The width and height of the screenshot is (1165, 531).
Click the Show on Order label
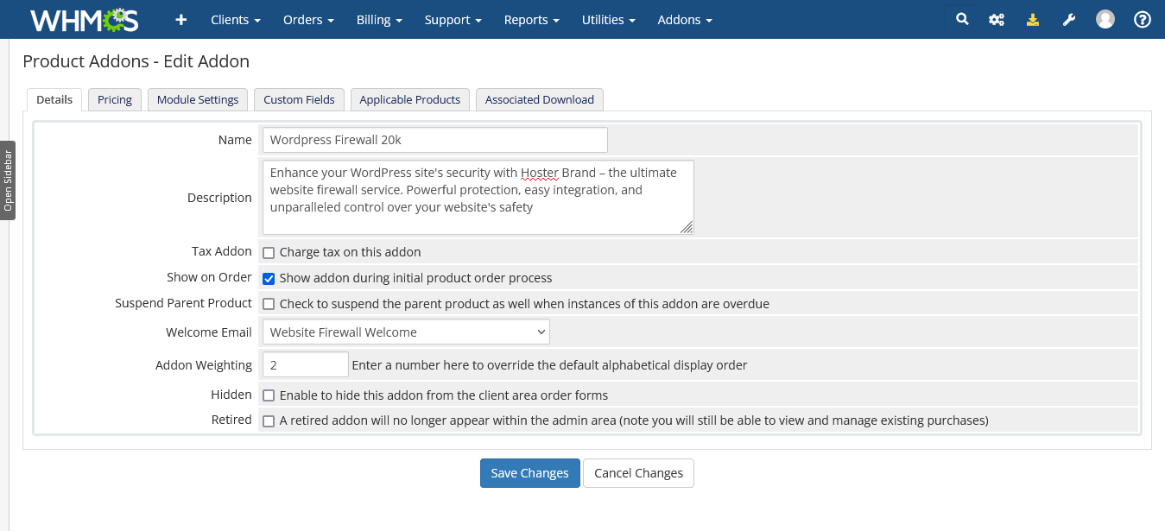click(209, 277)
